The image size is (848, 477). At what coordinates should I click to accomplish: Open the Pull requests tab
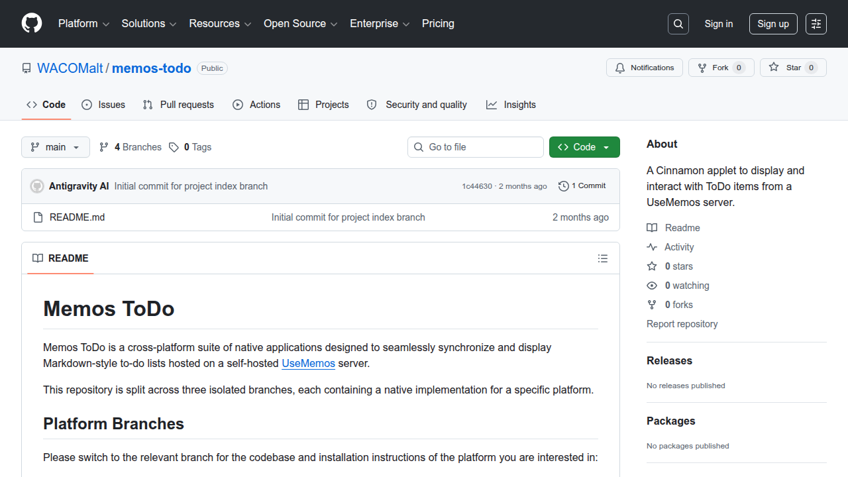179,105
